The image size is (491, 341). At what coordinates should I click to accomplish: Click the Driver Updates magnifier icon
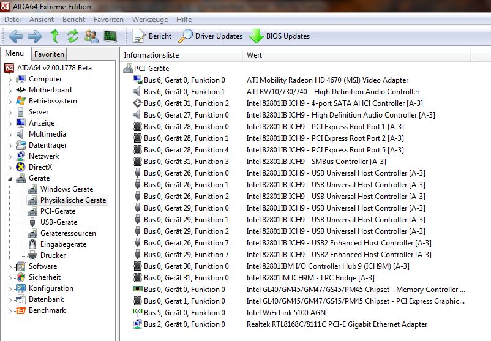click(x=185, y=36)
